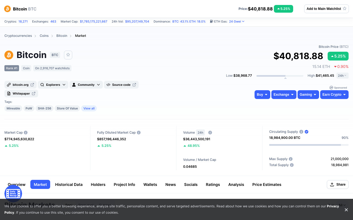353x220 pixels.
Task: Select the Market tab
Action: coord(40,185)
